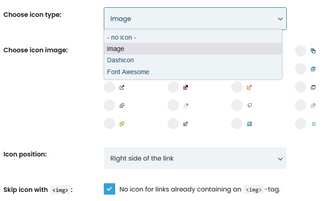Click the chevron on Right side of the link

(x=280, y=159)
